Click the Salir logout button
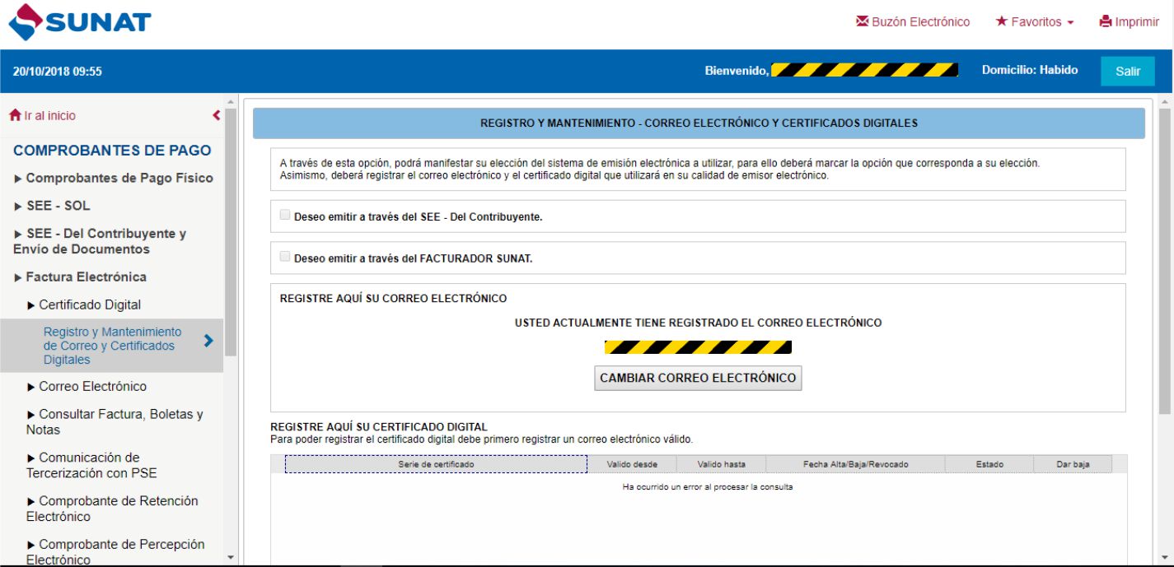 click(1128, 72)
